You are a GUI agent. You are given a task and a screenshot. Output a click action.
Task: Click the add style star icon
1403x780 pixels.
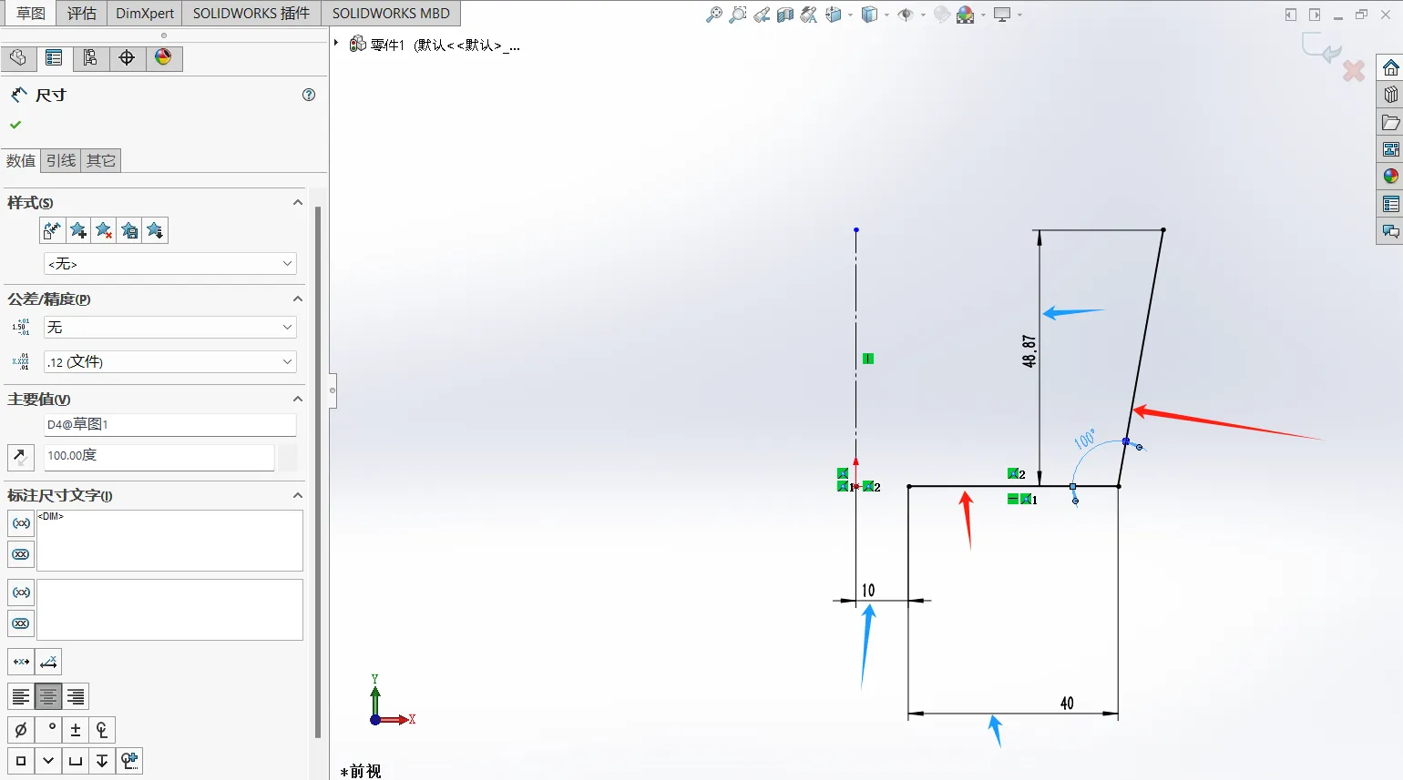coord(78,230)
